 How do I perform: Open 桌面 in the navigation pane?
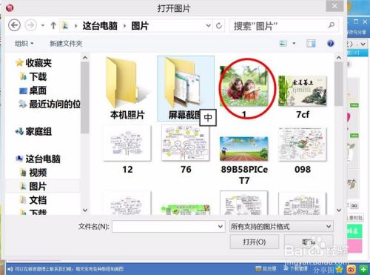pyautogui.click(x=33, y=90)
